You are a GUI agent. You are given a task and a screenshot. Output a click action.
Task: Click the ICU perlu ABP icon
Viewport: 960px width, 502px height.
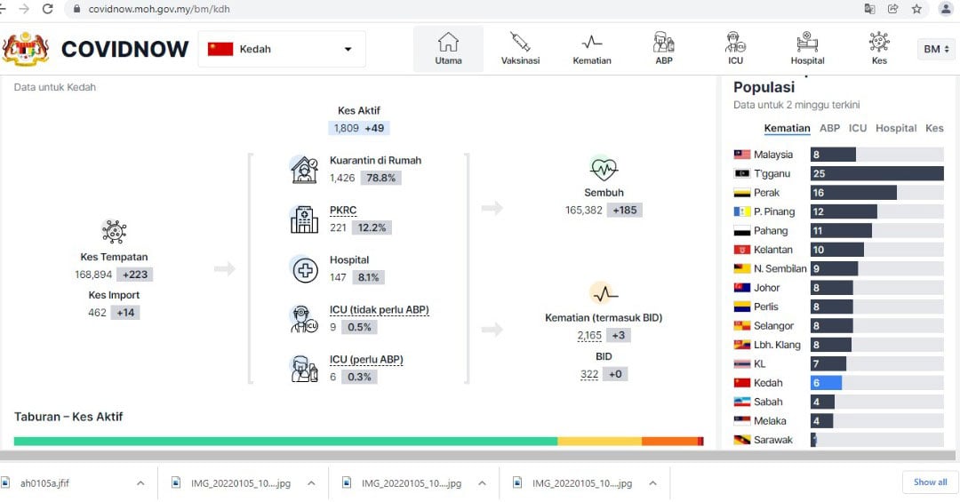click(x=304, y=369)
